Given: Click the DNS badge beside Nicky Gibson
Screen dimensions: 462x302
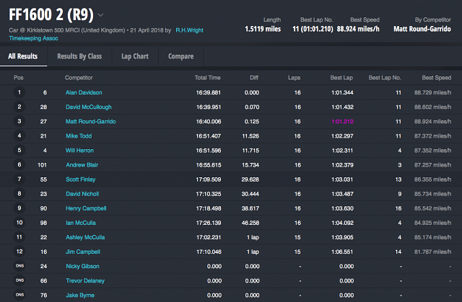Looking at the screenshot, I should click(20, 266).
